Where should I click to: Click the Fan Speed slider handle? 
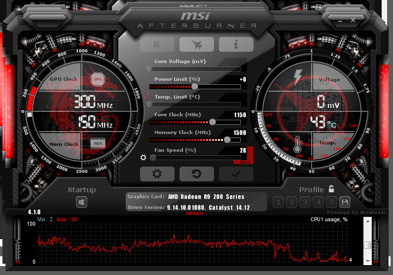click(153, 158)
